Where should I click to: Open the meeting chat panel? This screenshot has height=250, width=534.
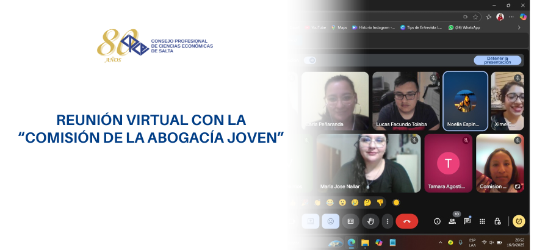(x=467, y=221)
